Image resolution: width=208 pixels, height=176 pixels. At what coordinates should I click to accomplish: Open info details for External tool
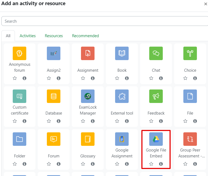127,121
